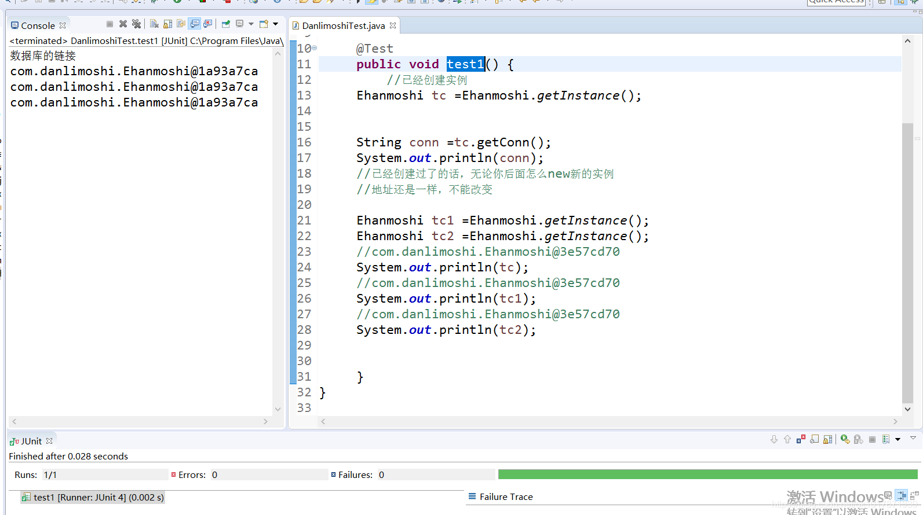This screenshot has width=923, height=515.
Task: Click Console scroll-down arrow
Action: click(278, 409)
